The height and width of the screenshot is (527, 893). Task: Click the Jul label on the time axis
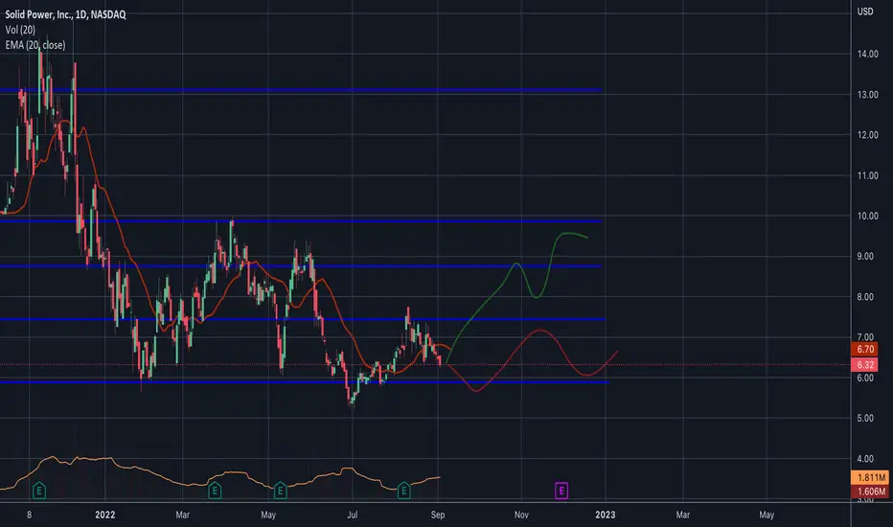click(x=352, y=515)
